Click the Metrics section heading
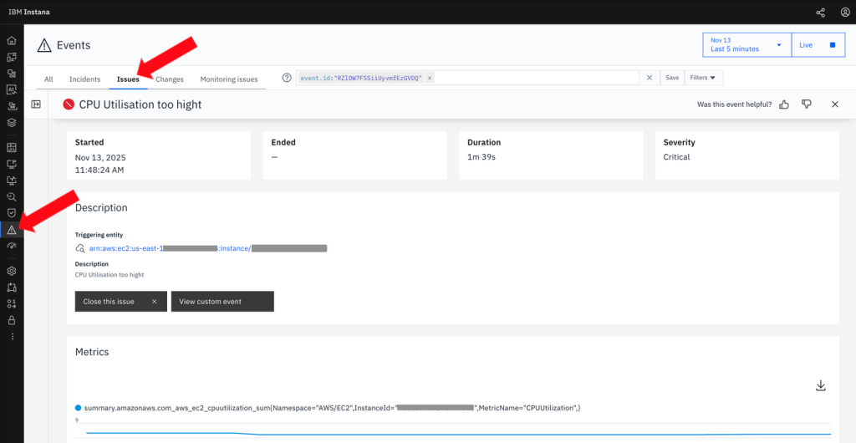Screen dimensions: 856x443 tap(92, 352)
